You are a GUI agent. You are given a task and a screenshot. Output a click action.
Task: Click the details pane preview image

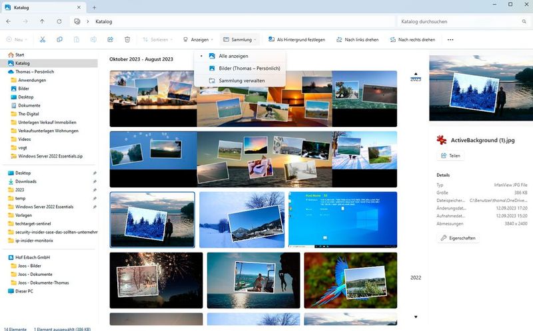(481, 88)
